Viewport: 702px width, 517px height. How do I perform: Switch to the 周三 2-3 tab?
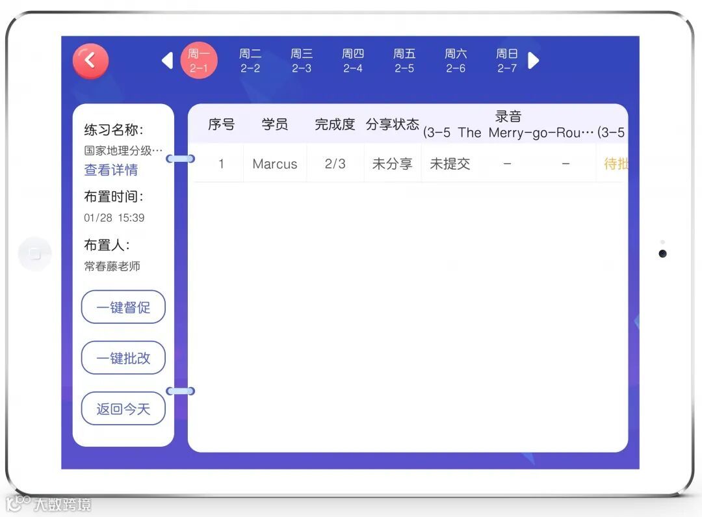pos(302,61)
